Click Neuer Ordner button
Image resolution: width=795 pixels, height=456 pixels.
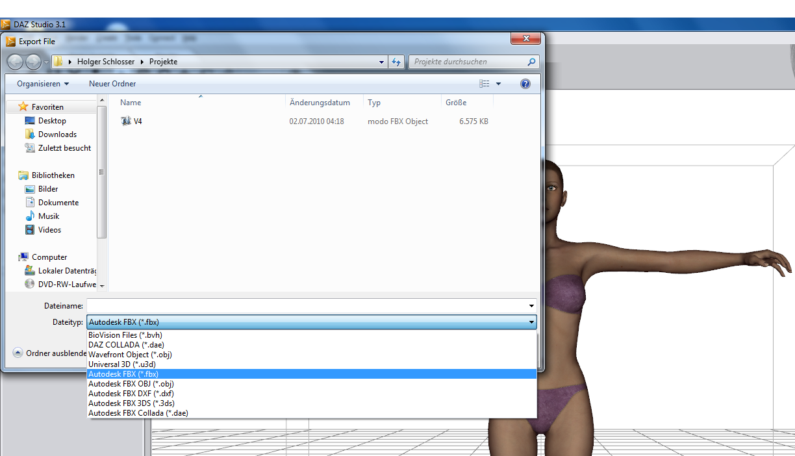[x=112, y=84]
